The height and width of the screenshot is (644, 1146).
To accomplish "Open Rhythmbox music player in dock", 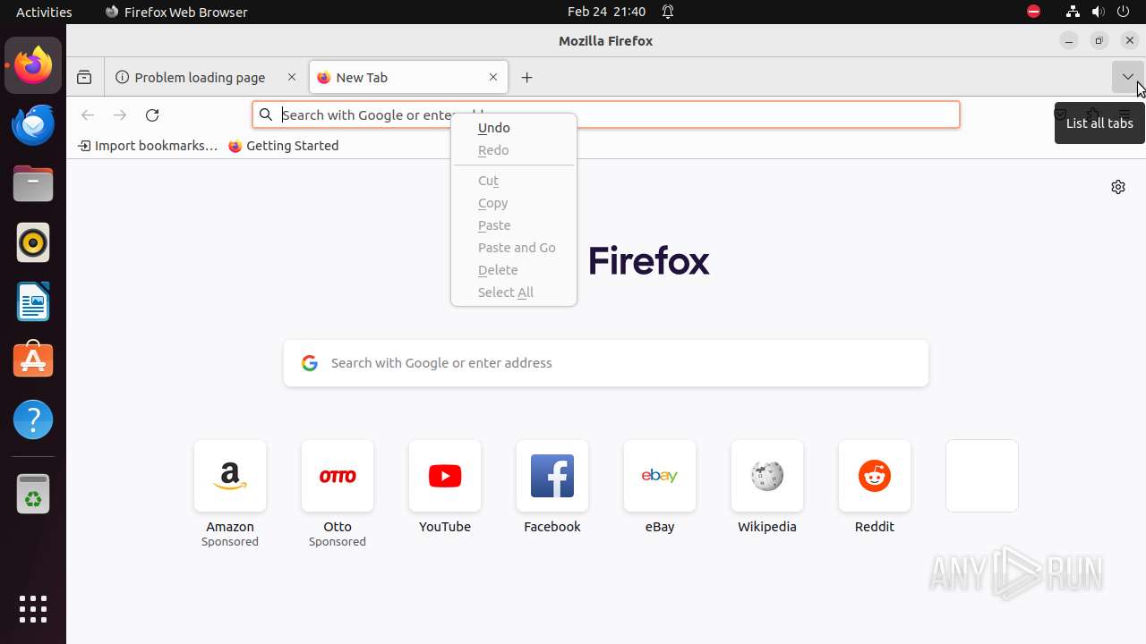I will [33, 242].
